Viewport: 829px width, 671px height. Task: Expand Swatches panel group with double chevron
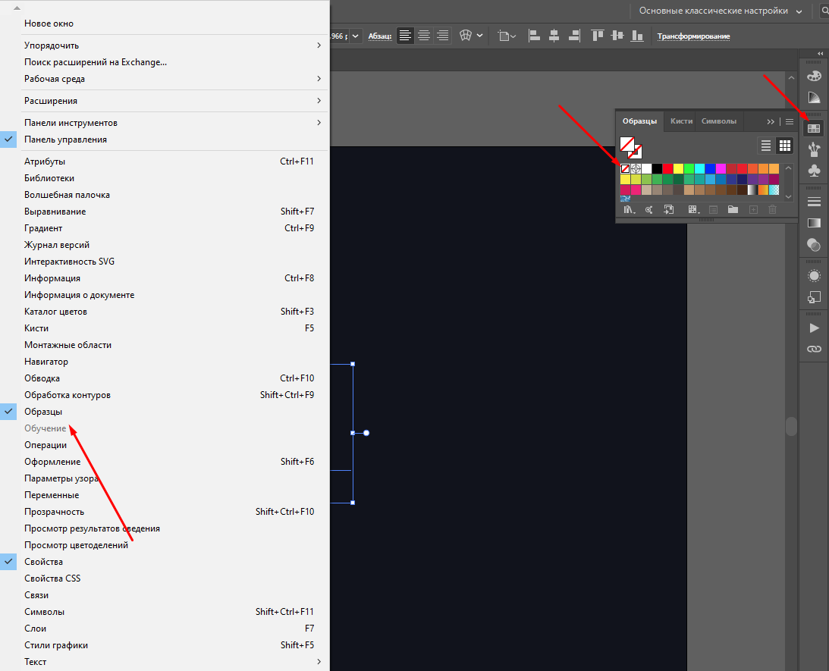771,121
